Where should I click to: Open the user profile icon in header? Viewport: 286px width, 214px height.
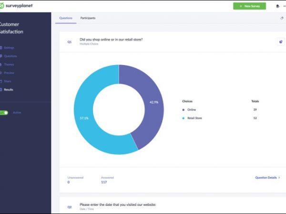(x=278, y=6)
